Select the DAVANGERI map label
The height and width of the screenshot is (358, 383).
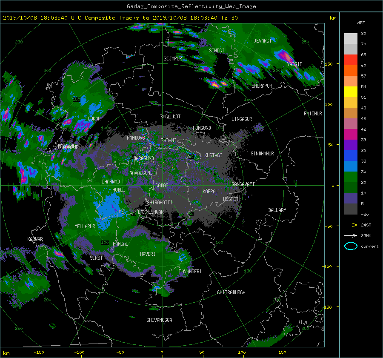(x=190, y=272)
